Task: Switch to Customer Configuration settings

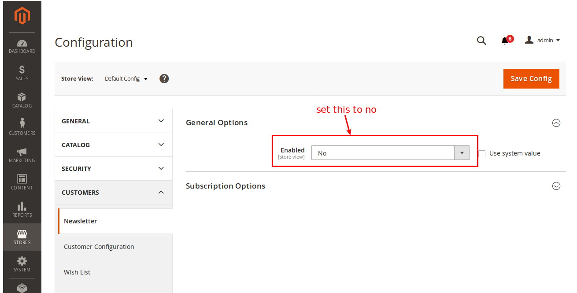Action: 99,246
